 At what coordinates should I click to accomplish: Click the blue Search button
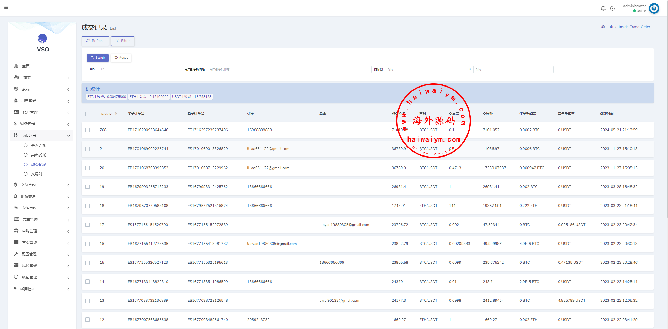click(x=98, y=58)
